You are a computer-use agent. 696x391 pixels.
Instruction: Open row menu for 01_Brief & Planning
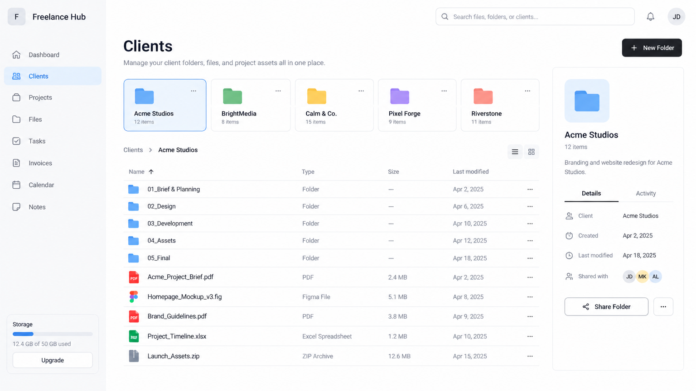tap(530, 189)
